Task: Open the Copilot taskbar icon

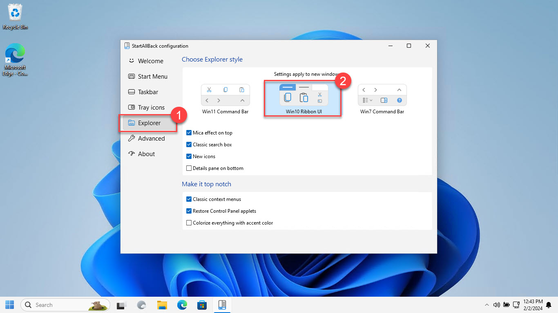Action: (141, 304)
